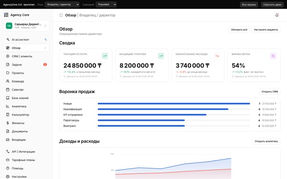Navigate to Финансы section
The height and width of the screenshot is (179, 287).
[26, 123]
